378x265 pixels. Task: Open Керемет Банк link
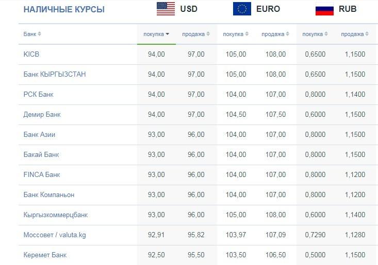(x=45, y=255)
